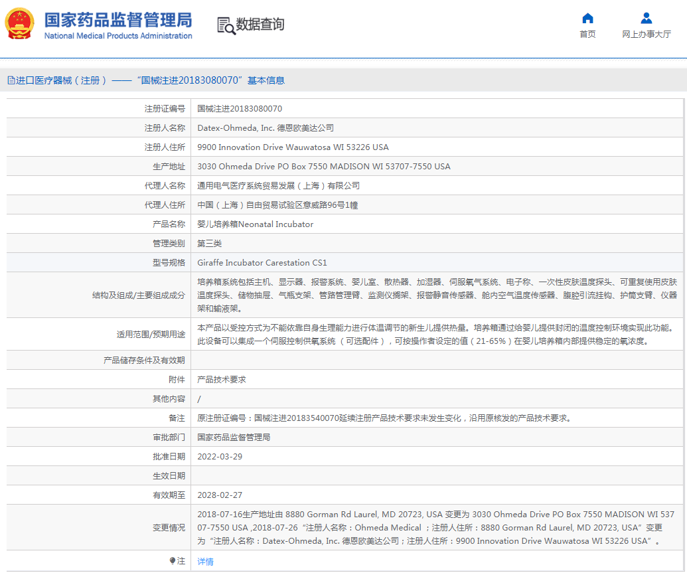Select change history text starting 2018-07-16

(x=436, y=528)
